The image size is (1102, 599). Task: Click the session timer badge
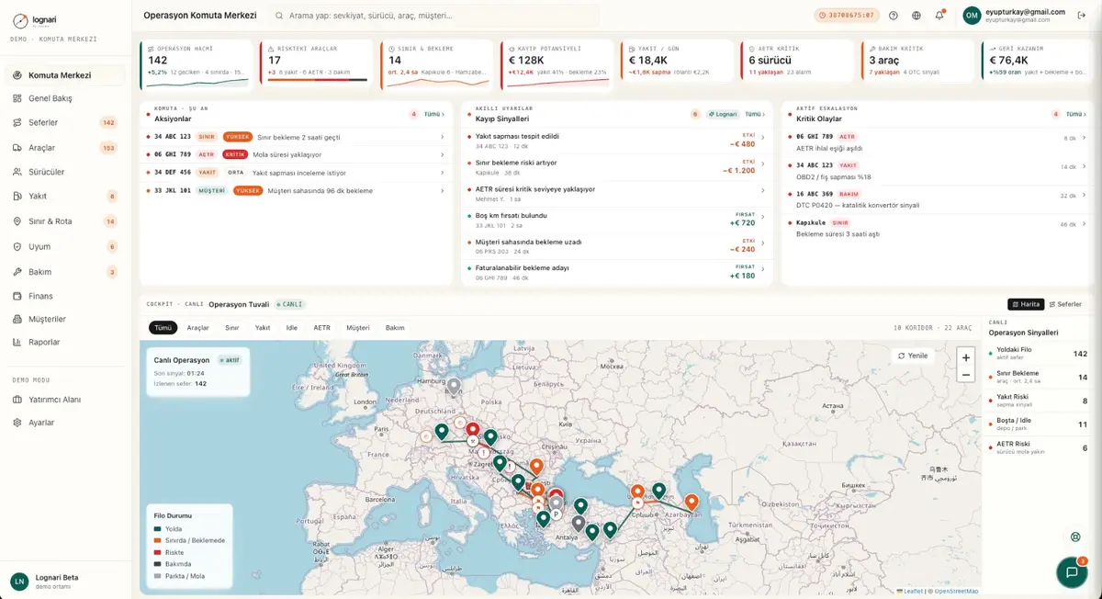coord(847,16)
